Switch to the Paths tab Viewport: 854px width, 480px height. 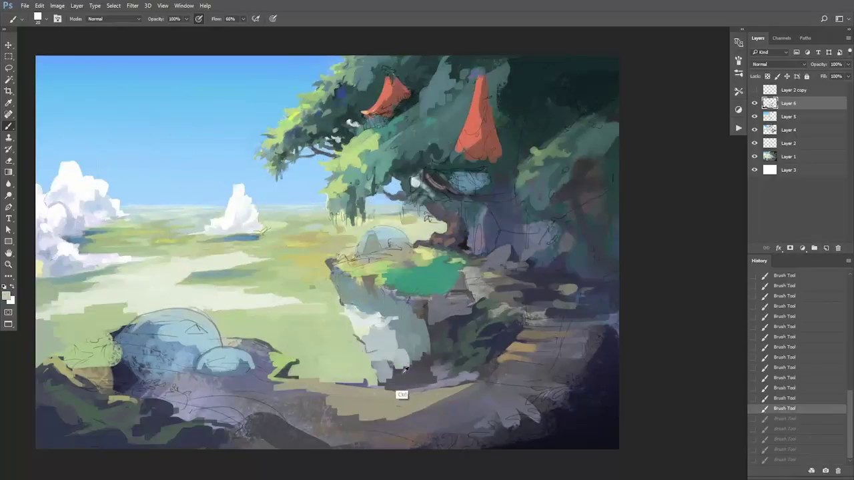(805, 38)
